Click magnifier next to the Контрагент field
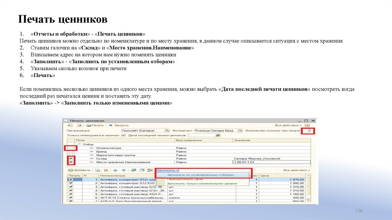 pyautogui.click(x=240, y=131)
